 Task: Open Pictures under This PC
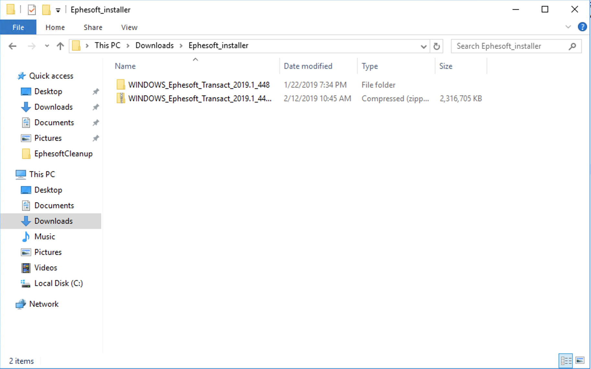point(48,252)
